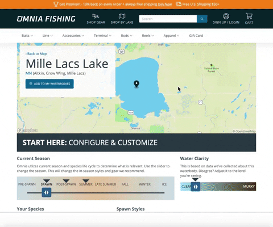The width and height of the screenshot is (273, 227).
Task: Click the free shipping truck icon
Action: [x=179, y=4]
